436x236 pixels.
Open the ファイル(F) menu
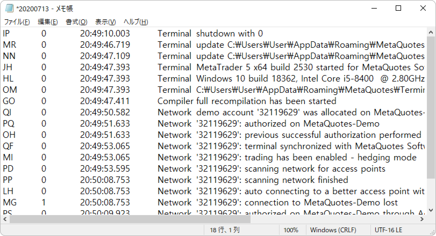17,22
